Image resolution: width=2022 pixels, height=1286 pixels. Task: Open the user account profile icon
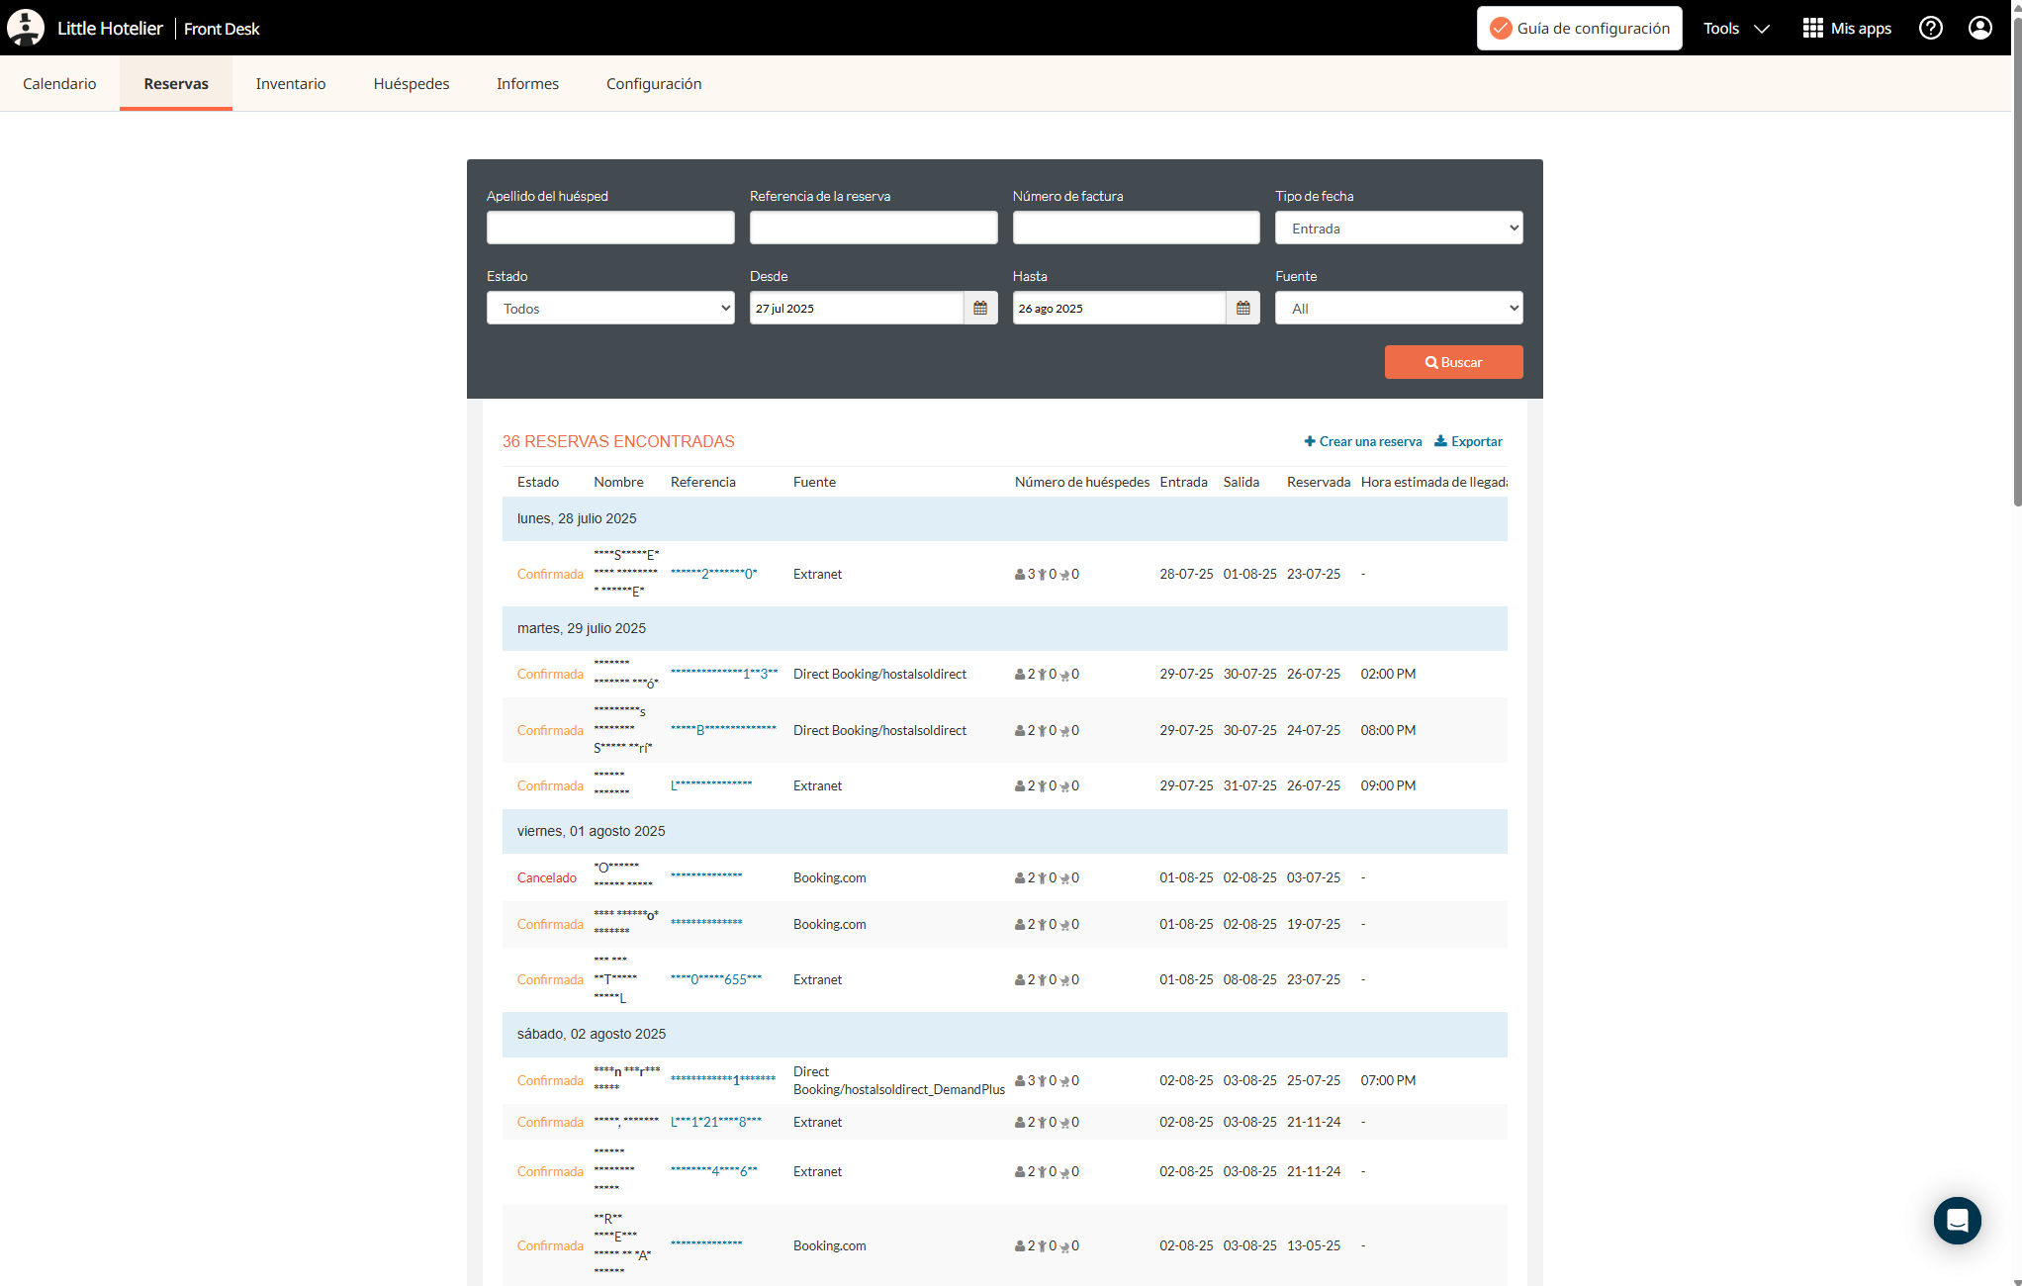click(x=1979, y=28)
